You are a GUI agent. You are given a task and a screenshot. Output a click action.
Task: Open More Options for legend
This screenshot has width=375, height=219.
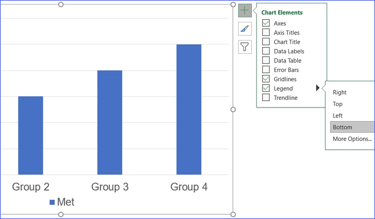352,139
